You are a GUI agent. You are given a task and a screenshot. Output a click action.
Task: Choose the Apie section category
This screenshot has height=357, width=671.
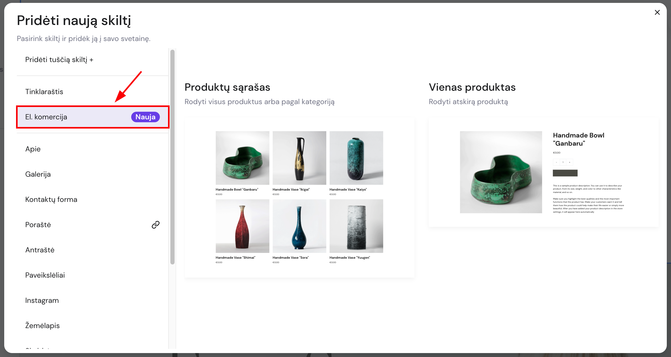coord(33,149)
